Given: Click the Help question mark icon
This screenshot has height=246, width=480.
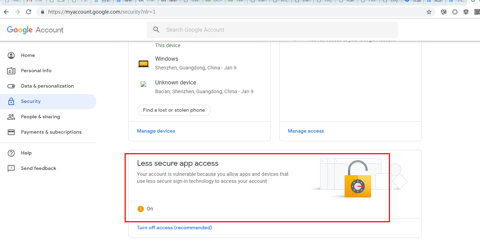Looking at the screenshot, I should point(12,153).
